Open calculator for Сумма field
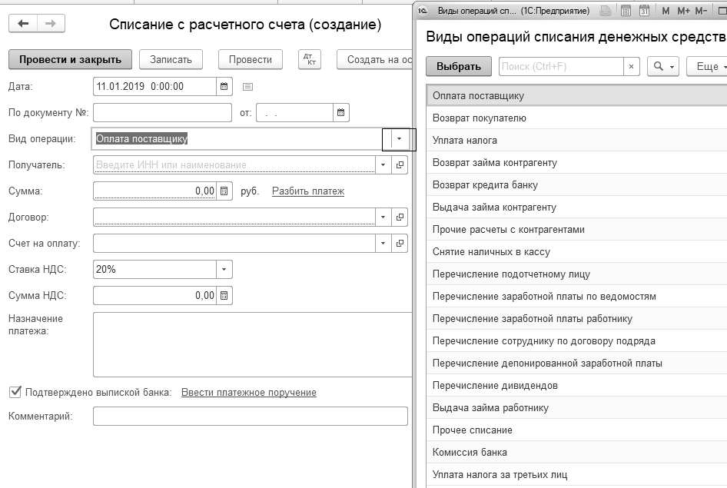The image size is (727, 488). [224, 191]
